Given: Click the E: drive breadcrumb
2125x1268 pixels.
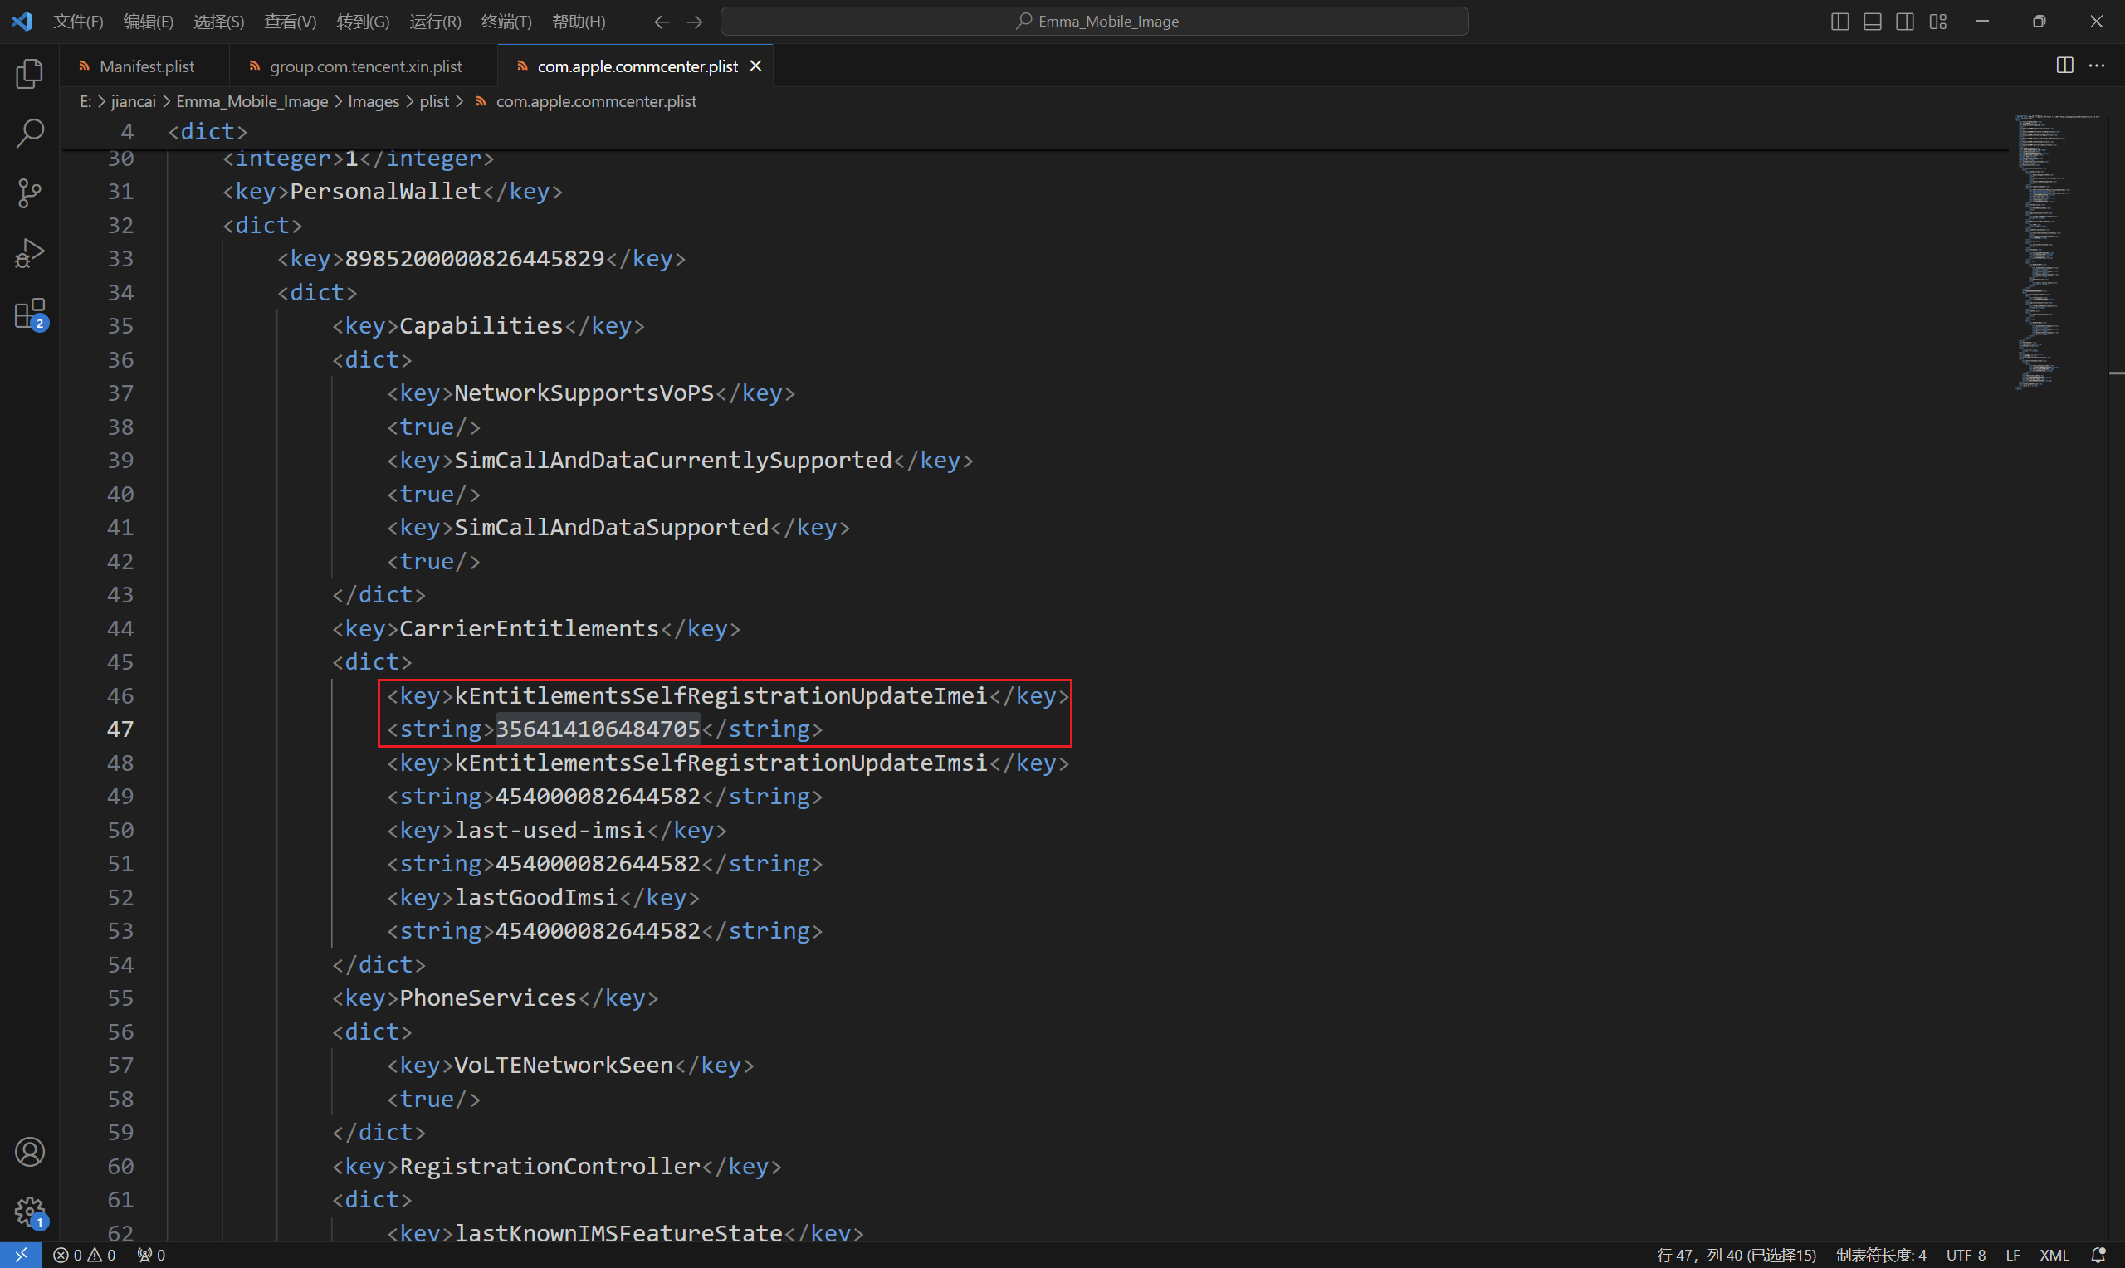Looking at the screenshot, I should 85,100.
